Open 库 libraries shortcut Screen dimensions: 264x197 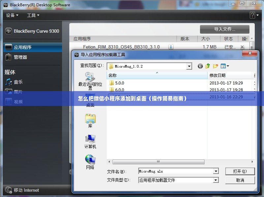90,121
